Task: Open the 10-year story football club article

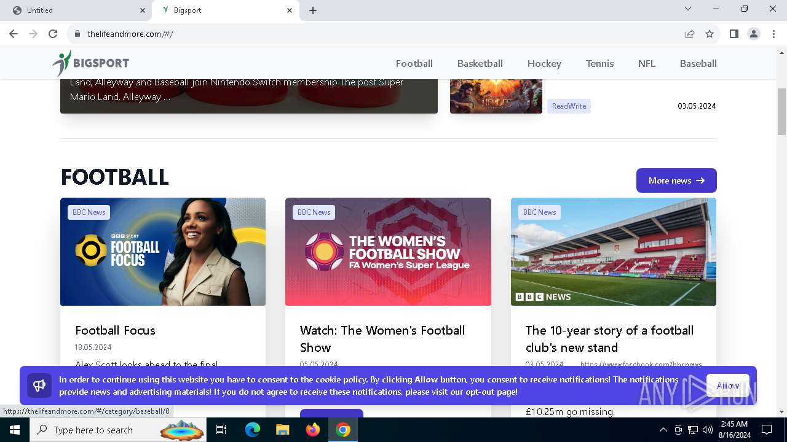Action: [609, 339]
